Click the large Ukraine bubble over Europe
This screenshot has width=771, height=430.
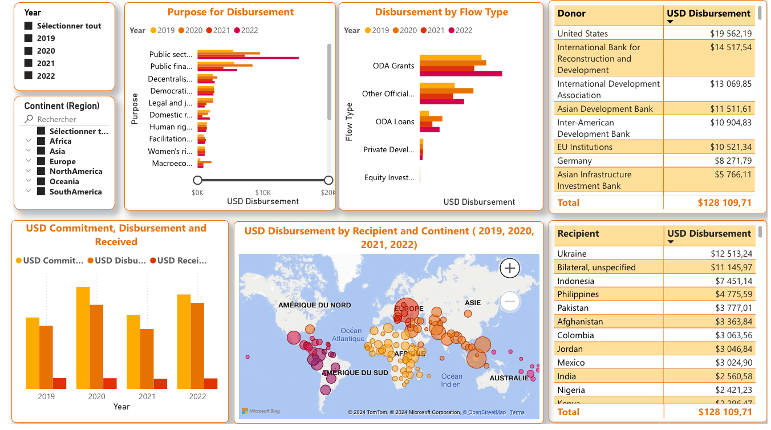click(x=407, y=310)
